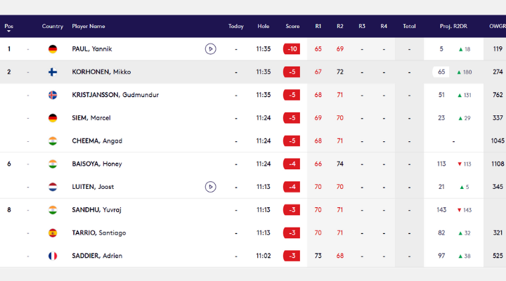Open the CHEEMA, Angad player link
Viewport: 506px width, 281px height.
(97, 141)
